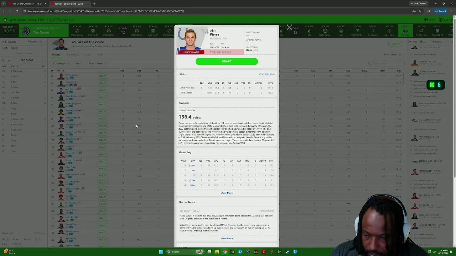456x256 pixels.
Task: Select the All activity radio filter
Action: tap(421, 42)
